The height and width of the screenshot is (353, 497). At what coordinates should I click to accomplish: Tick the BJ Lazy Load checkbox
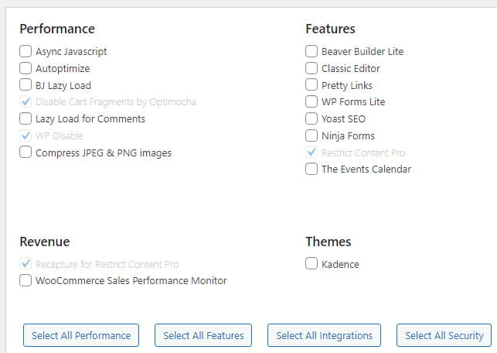(x=26, y=85)
